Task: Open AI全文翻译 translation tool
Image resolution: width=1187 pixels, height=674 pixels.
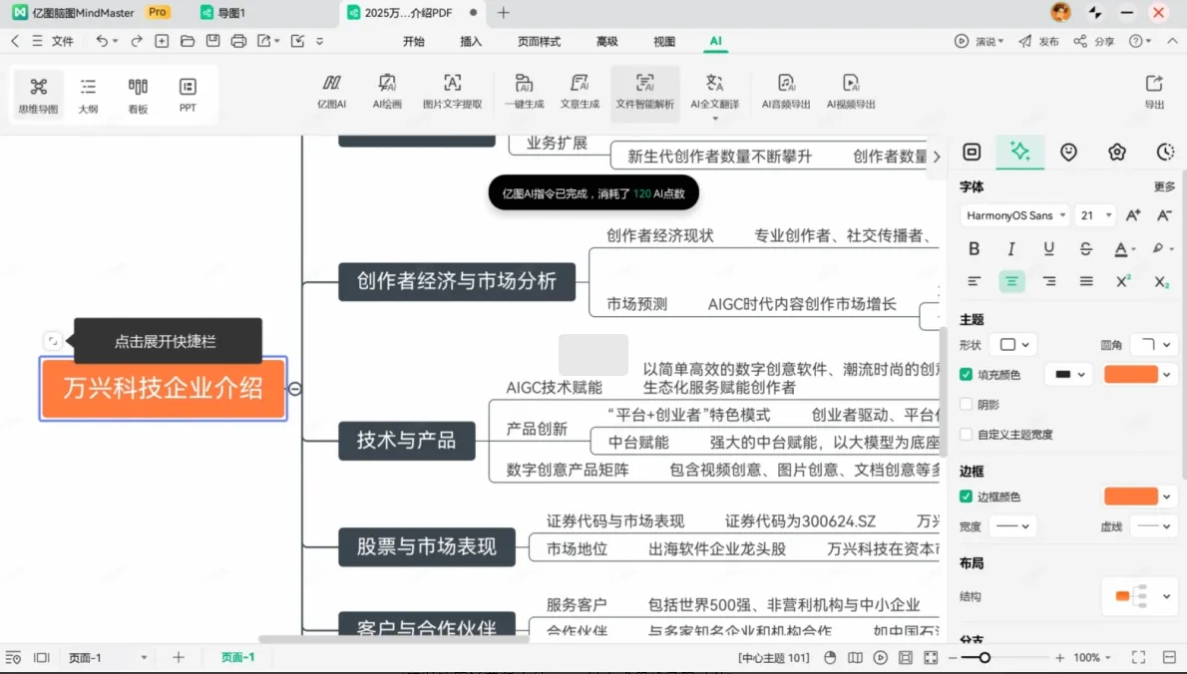Action: coord(714,93)
